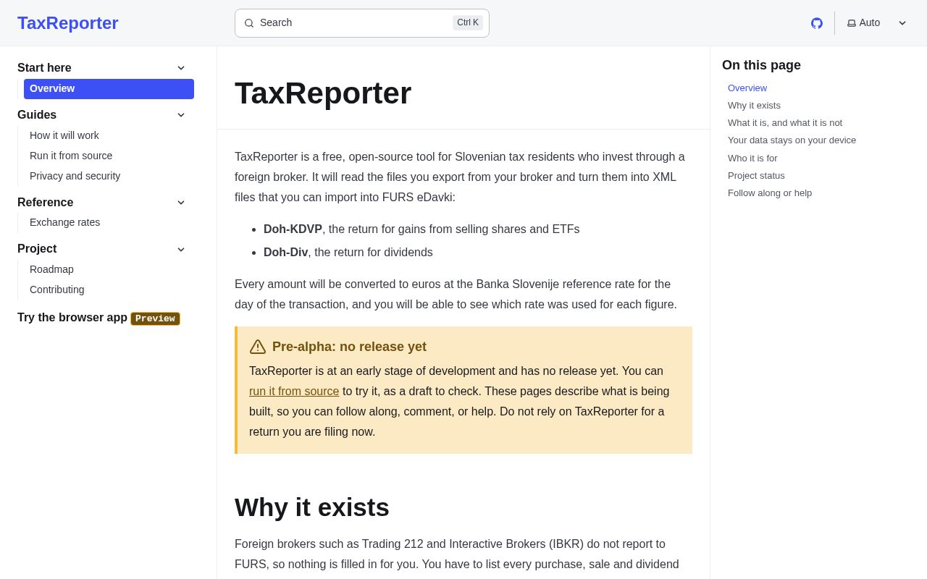Focus the Search input field

[x=362, y=23]
